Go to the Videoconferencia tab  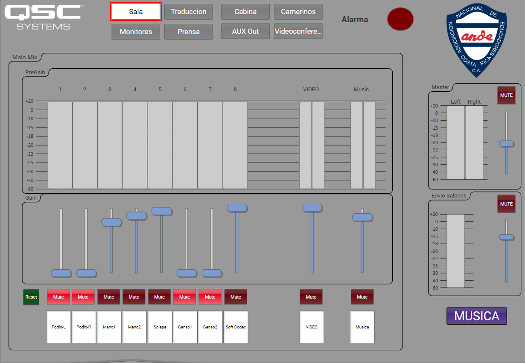(x=298, y=32)
